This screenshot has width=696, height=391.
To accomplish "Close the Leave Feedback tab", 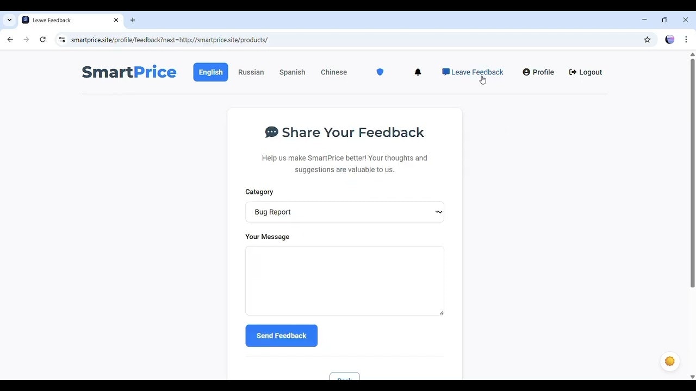I will coord(116,20).
